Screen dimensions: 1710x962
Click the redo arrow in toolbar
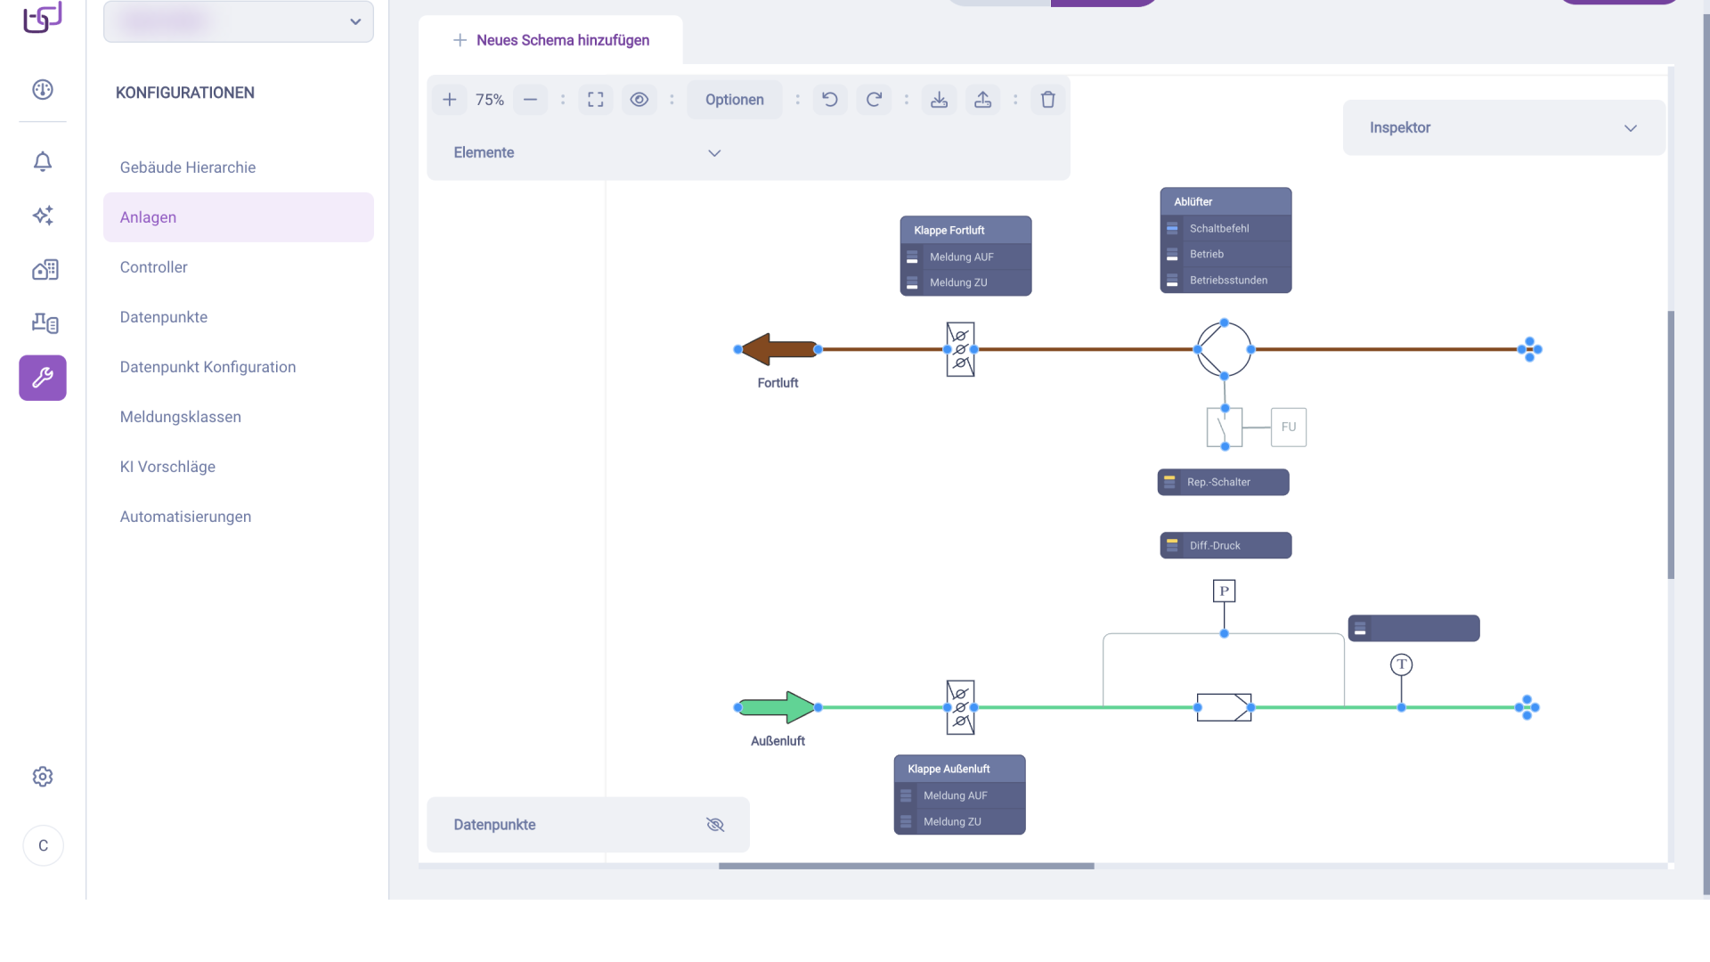point(874,100)
